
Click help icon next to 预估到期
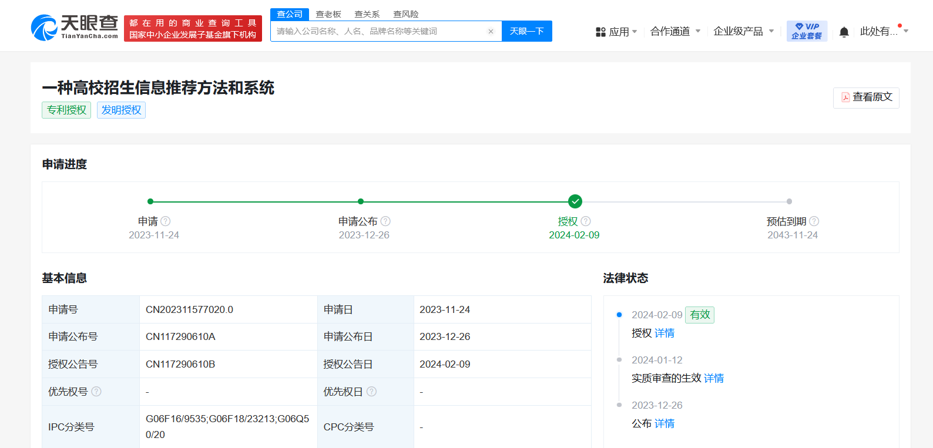click(x=814, y=221)
